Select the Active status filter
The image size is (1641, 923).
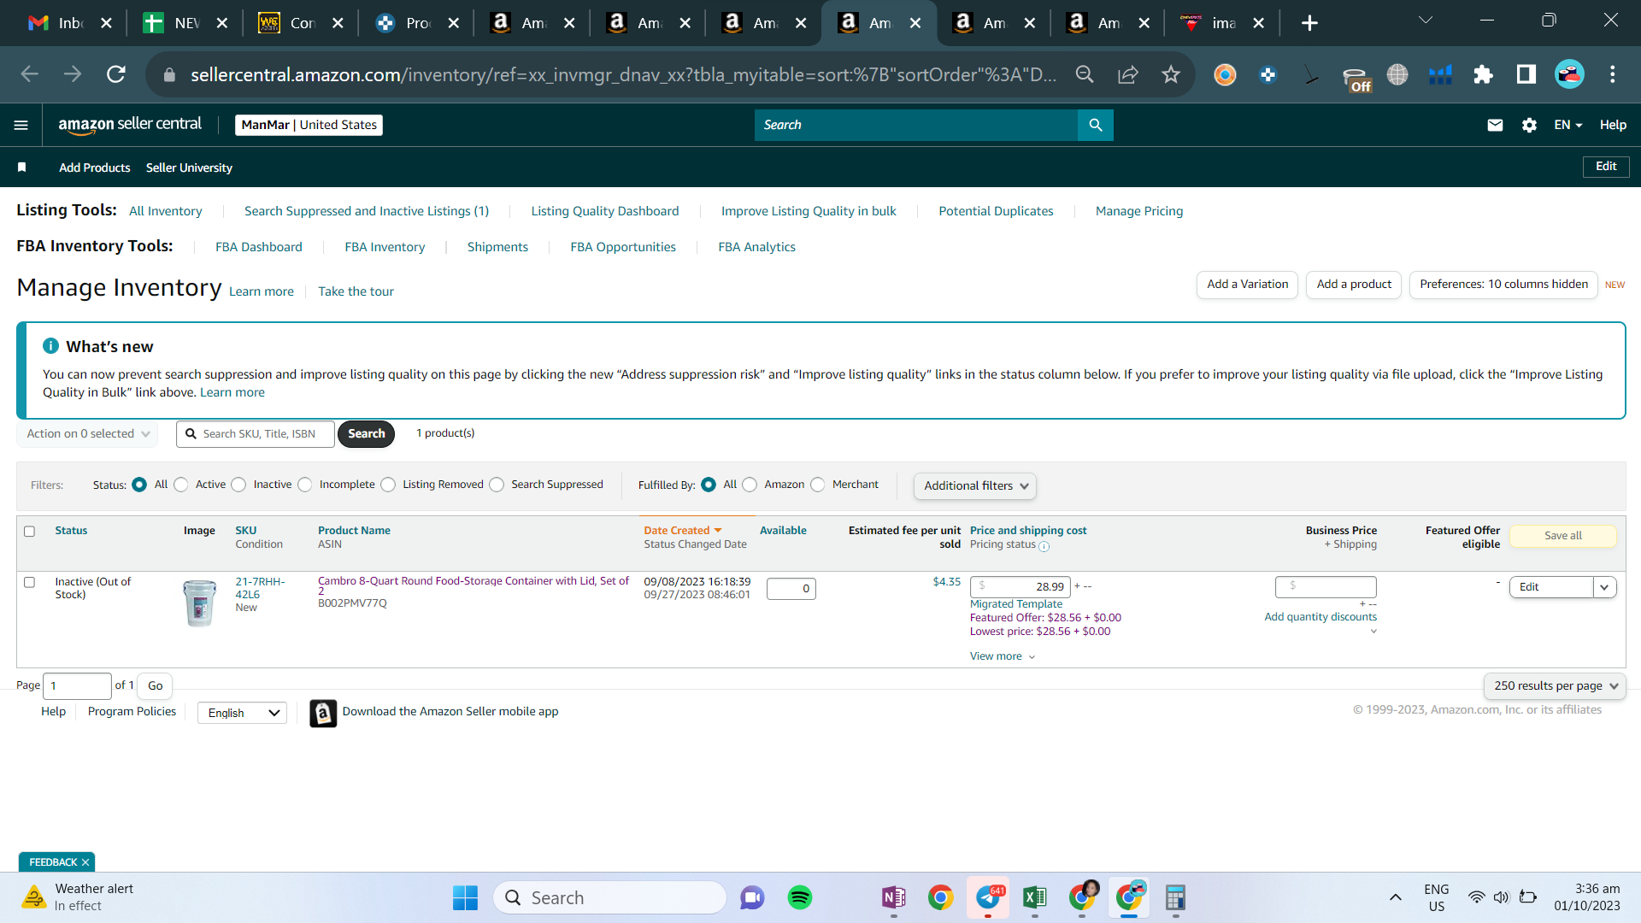coord(181,485)
